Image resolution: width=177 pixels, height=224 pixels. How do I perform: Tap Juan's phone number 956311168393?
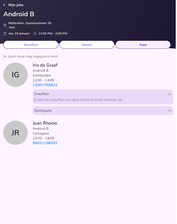[45, 143]
